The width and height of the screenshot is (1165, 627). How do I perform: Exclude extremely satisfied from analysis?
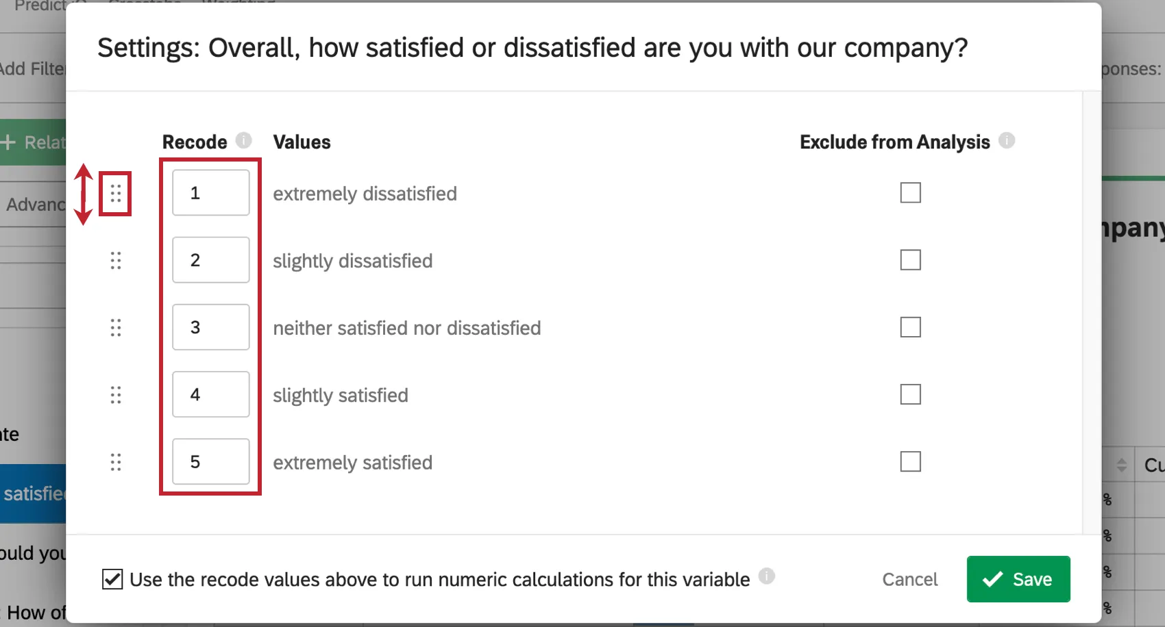[910, 461]
